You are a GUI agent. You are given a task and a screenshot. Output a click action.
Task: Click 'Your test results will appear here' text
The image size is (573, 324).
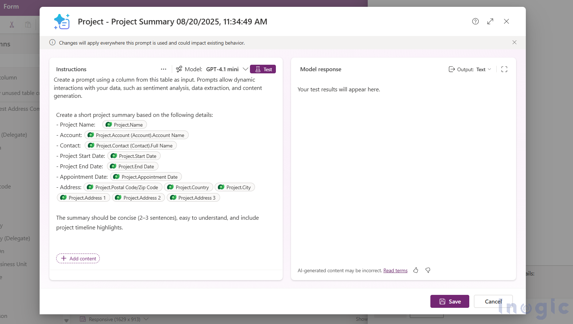(339, 90)
